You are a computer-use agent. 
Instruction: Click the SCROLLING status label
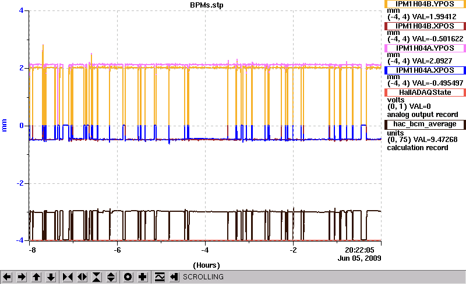pyautogui.click(x=203, y=277)
